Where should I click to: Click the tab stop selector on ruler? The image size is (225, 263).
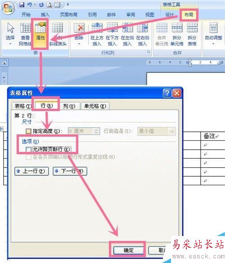tap(4, 63)
